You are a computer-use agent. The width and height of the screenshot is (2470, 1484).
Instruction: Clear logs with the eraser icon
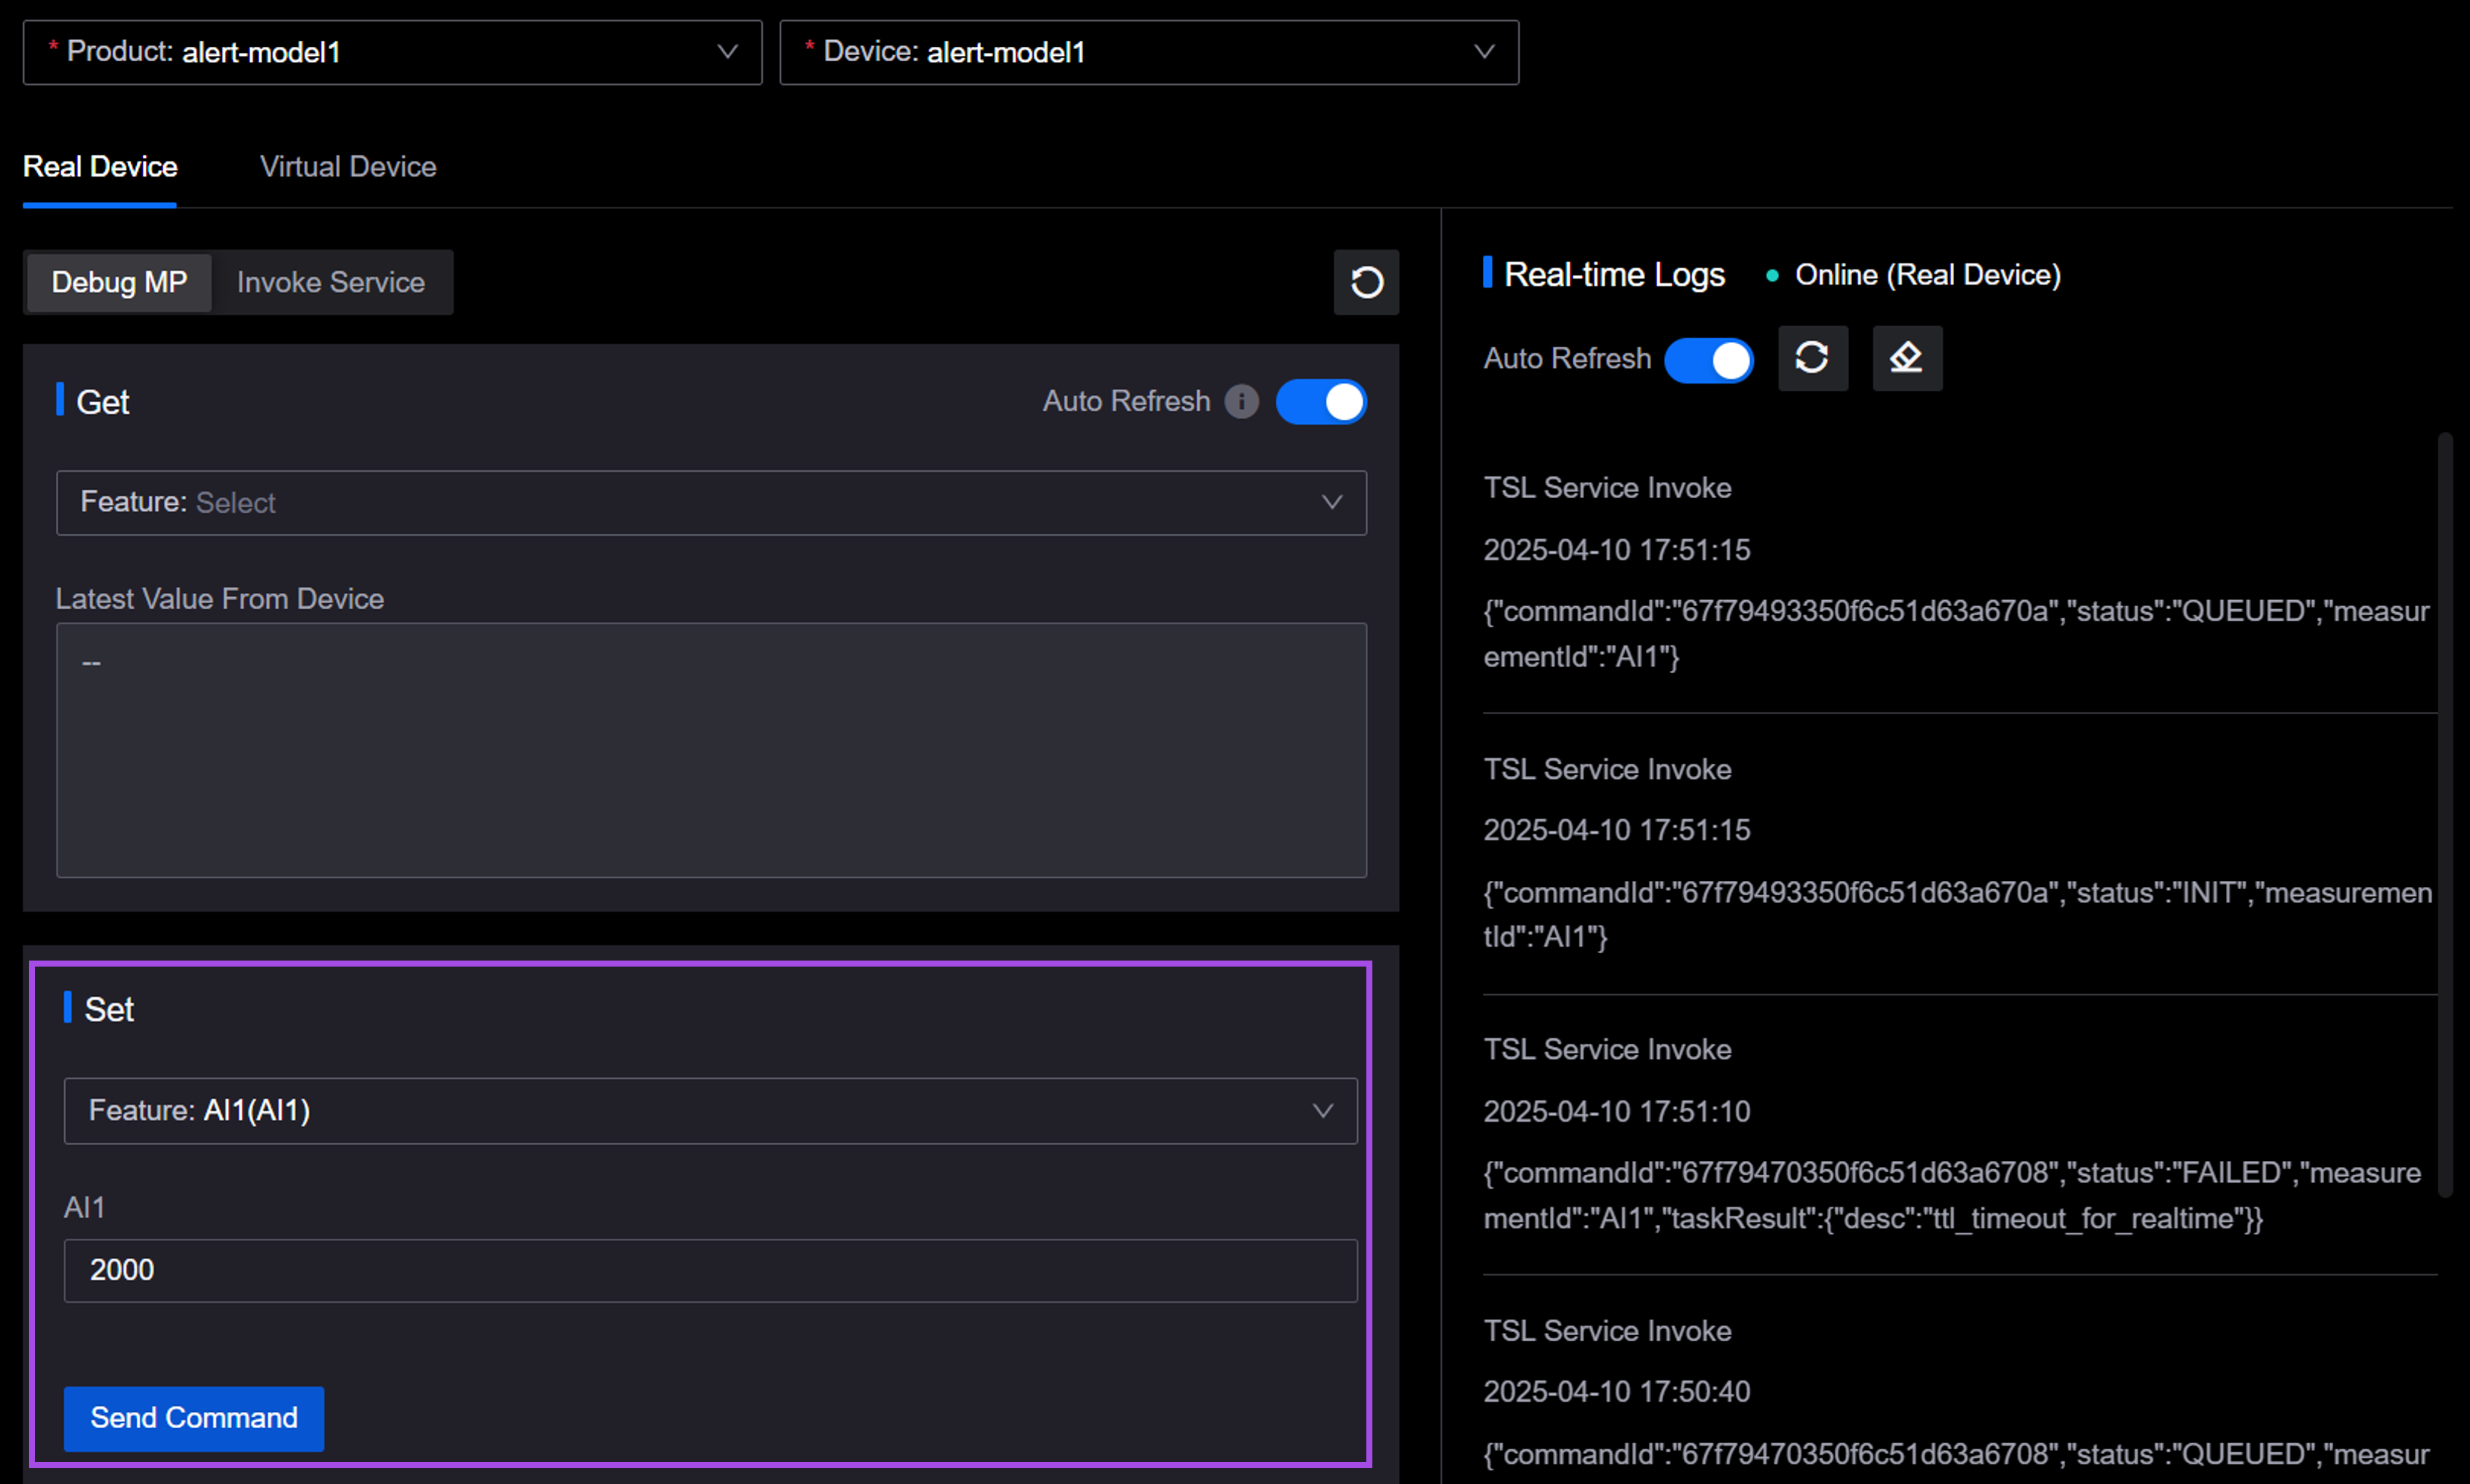click(1906, 358)
